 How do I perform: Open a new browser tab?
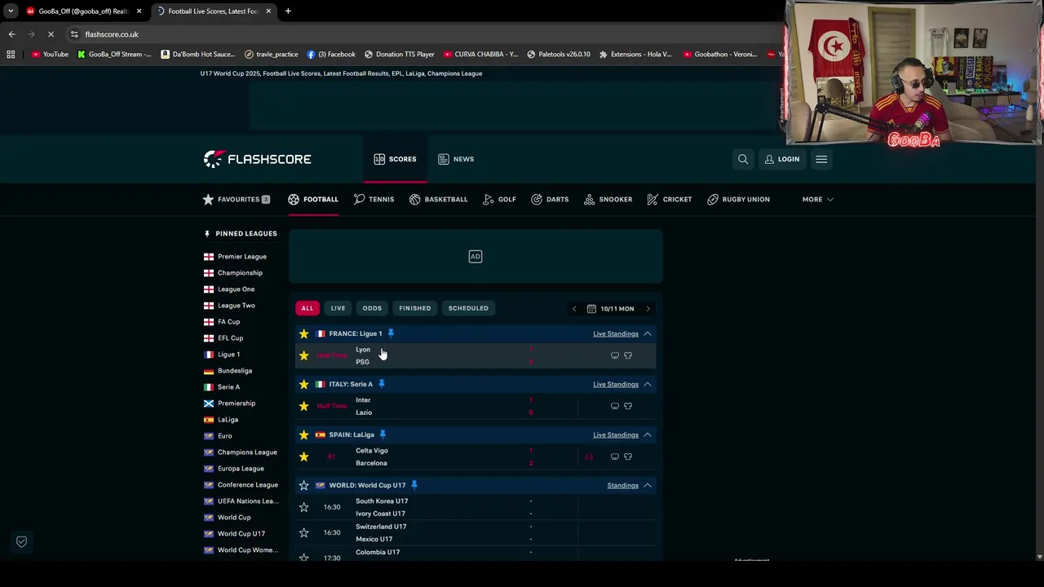coord(288,11)
